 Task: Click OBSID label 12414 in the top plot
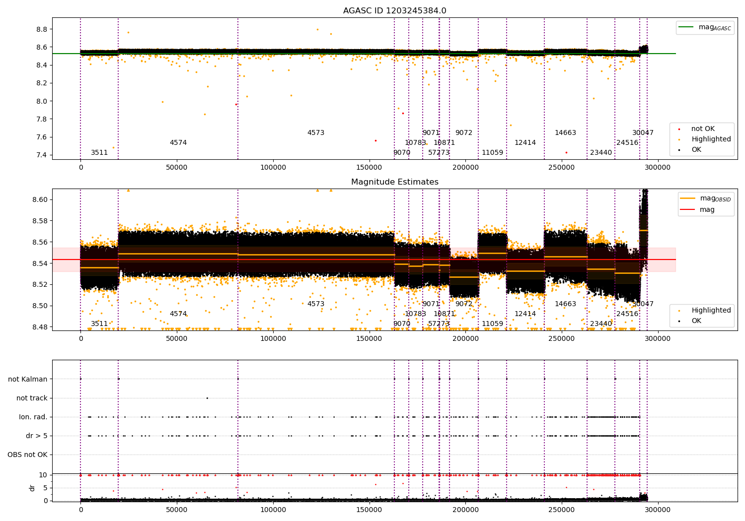pos(525,143)
